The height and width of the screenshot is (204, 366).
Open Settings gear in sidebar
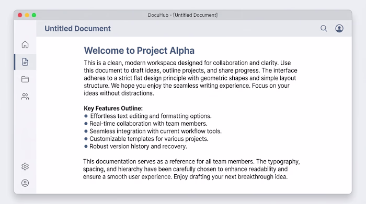25,166
